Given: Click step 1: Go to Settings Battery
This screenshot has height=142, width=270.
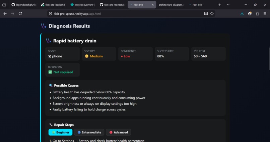Looking at the screenshot, I should [x=97, y=140].
